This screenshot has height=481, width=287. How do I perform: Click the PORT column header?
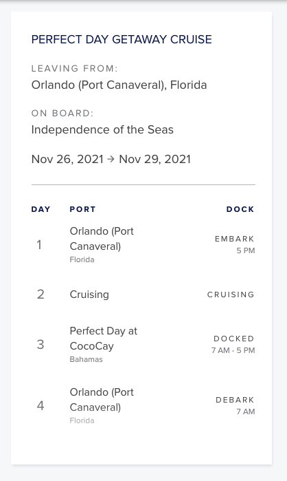click(x=82, y=209)
